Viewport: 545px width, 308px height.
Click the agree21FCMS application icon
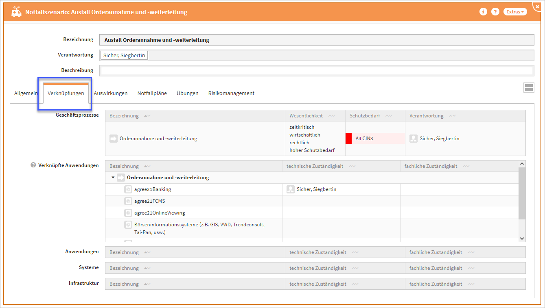128,201
